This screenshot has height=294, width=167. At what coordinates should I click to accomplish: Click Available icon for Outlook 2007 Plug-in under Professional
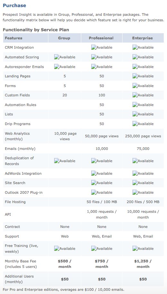102,192
